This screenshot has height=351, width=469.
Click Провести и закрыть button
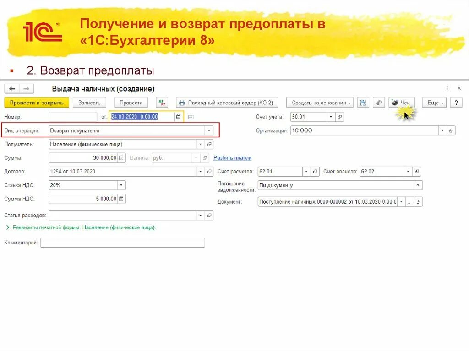(37, 103)
